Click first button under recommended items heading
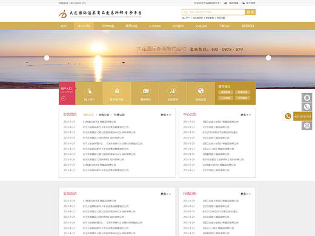This screenshot has height=236, width=315. tap(225, 92)
